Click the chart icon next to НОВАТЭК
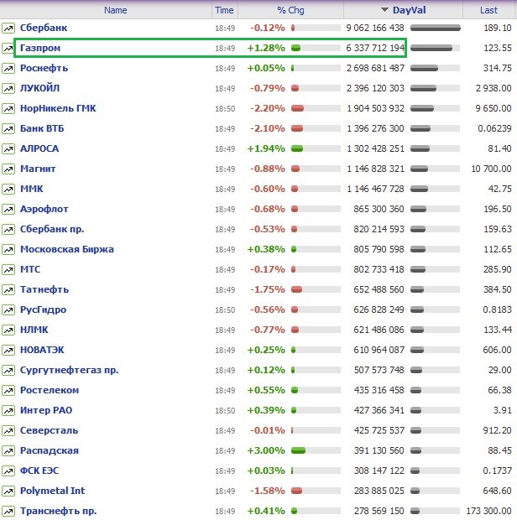Viewport: 517px width, 520px height. pyautogui.click(x=8, y=350)
